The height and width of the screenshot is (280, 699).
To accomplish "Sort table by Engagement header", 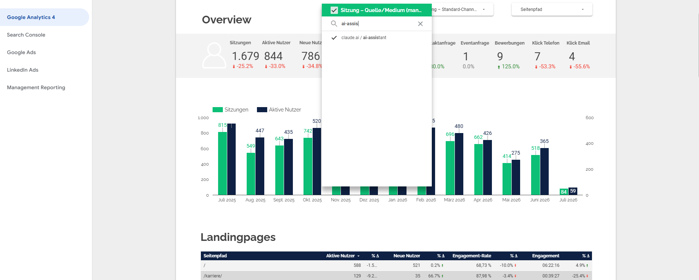I will click(546, 256).
